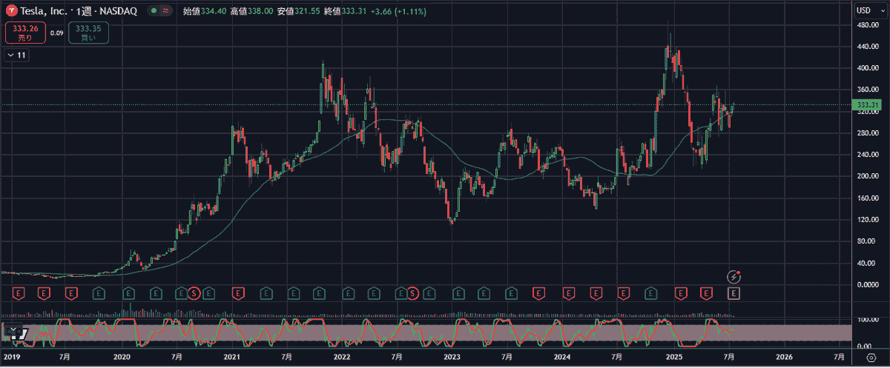Screen dimensions: 890x368
Task: Click the 400.00 price axis label
Action: (868, 68)
